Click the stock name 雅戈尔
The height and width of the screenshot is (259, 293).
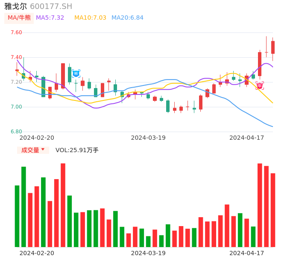16,6
